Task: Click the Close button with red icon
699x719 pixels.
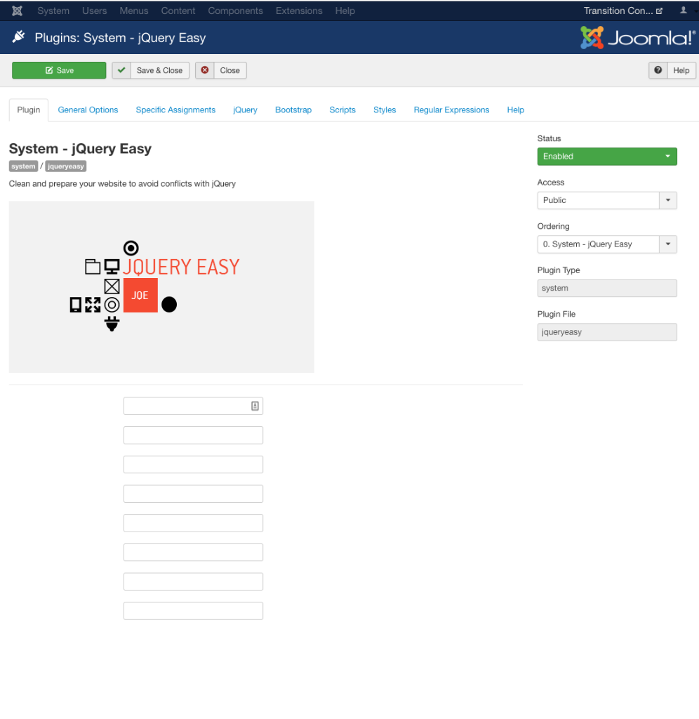Action: (x=221, y=70)
